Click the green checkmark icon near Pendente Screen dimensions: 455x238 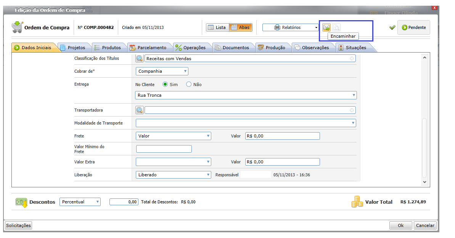(392, 27)
